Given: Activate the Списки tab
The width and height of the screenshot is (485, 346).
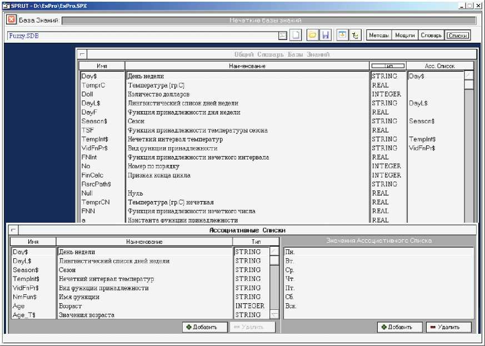Looking at the screenshot, I should (x=458, y=36).
